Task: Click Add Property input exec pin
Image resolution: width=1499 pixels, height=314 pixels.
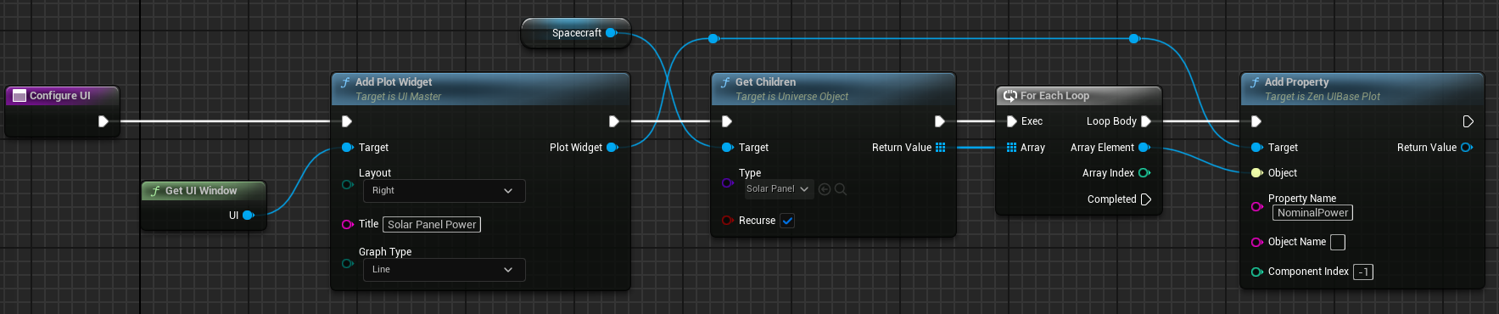Action: (1256, 121)
